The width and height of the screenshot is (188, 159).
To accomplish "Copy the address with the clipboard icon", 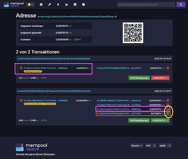I will coord(116,17).
